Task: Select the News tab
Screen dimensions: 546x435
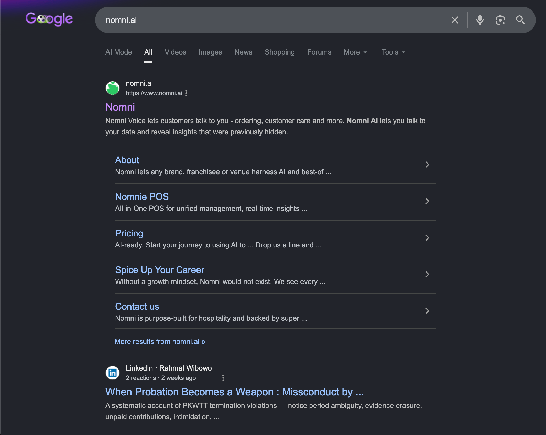Action: click(x=243, y=52)
